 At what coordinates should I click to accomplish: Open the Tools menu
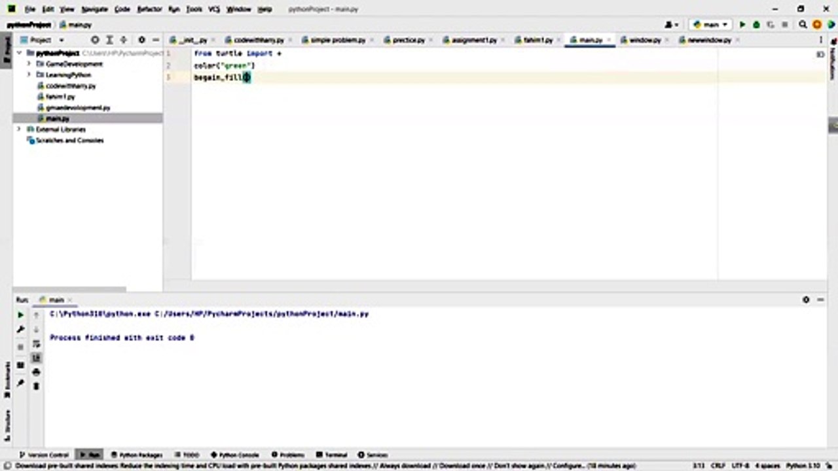[x=194, y=9]
